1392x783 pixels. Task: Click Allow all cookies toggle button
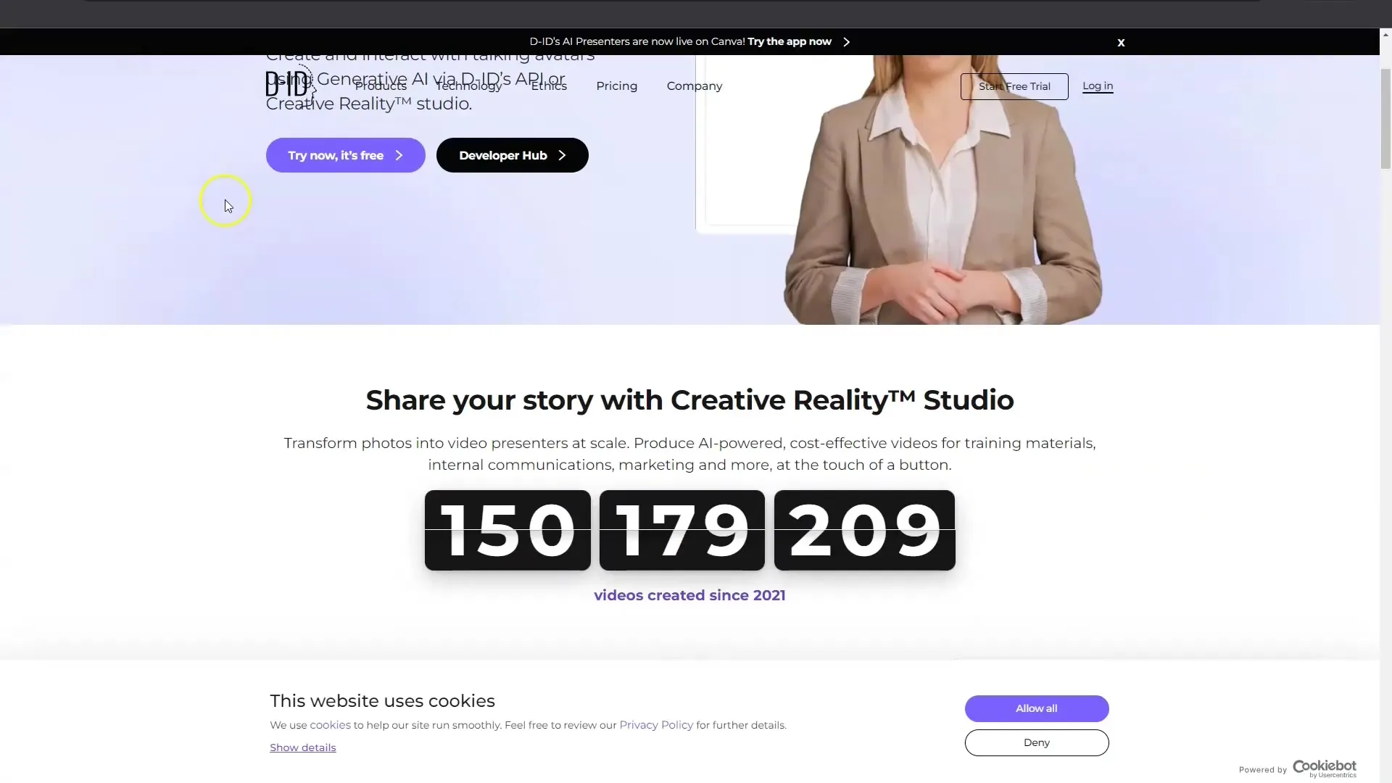[x=1037, y=708]
